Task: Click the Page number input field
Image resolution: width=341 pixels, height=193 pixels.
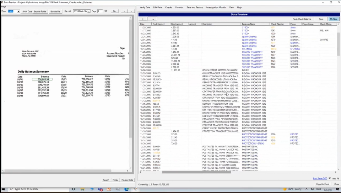Action: tap(100, 11)
